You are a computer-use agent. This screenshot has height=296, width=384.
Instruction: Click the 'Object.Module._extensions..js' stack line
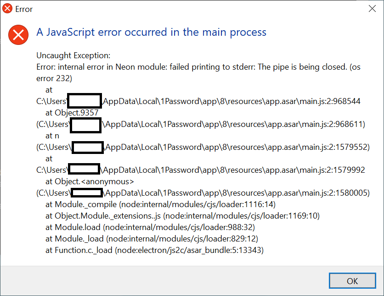[x=182, y=216]
